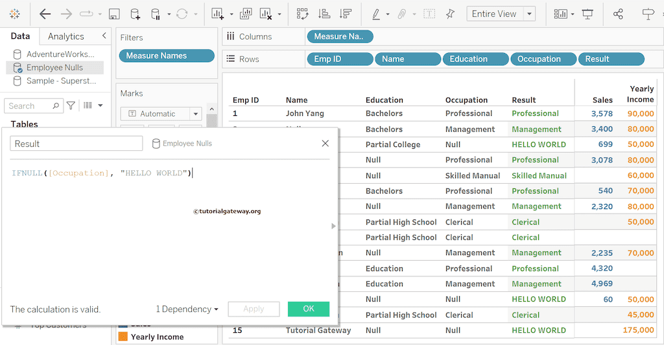Switch to the Analytics tab
This screenshot has width=664, height=345.
pyautogui.click(x=65, y=36)
